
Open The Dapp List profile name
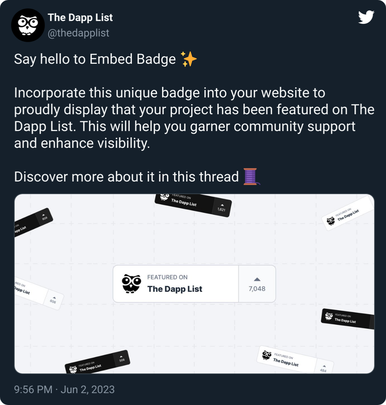click(80, 18)
